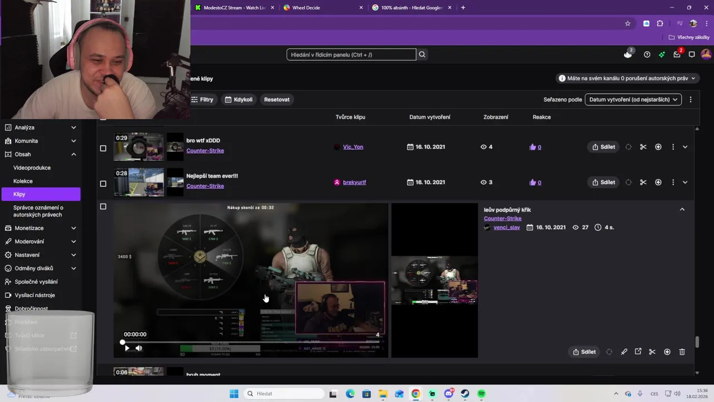Bookmark page with the star icon
Screen dimensions: 714x402
point(628,23)
